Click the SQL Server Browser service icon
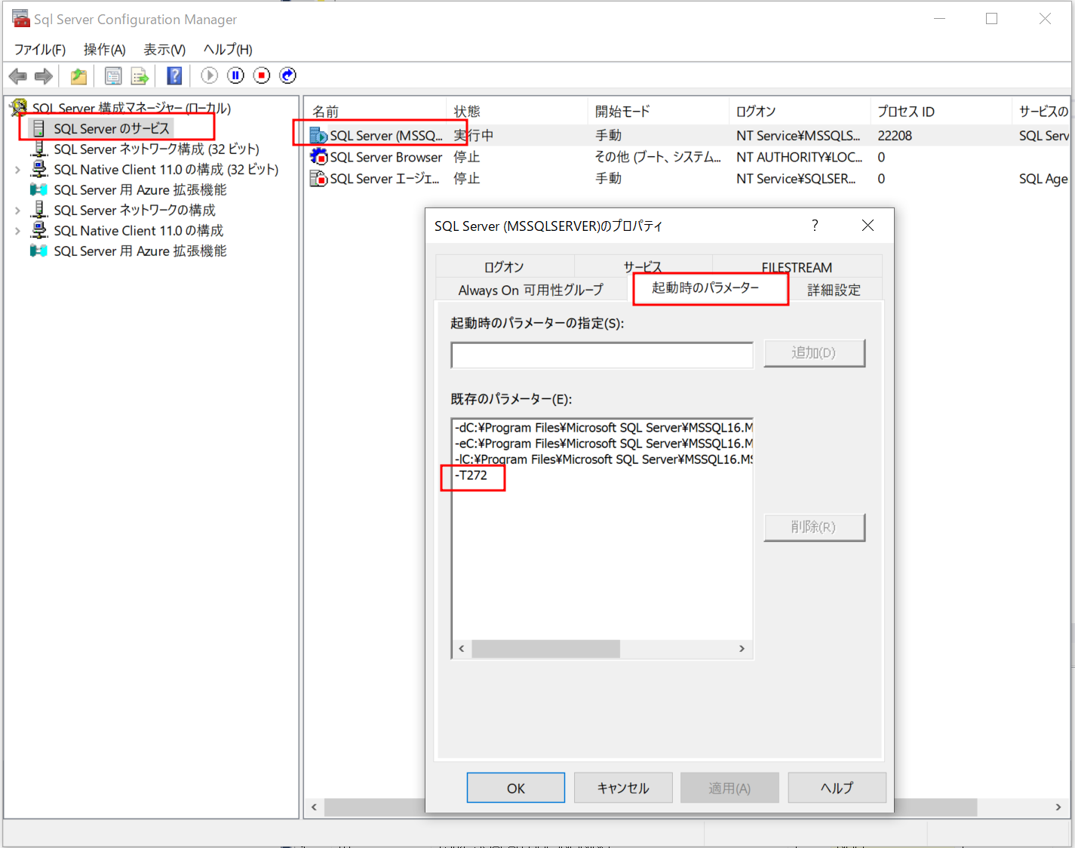 tap(319, 157)
